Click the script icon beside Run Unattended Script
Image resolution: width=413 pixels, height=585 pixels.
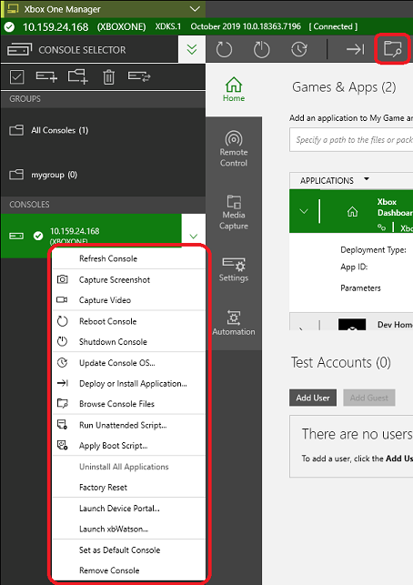(62, 425)
